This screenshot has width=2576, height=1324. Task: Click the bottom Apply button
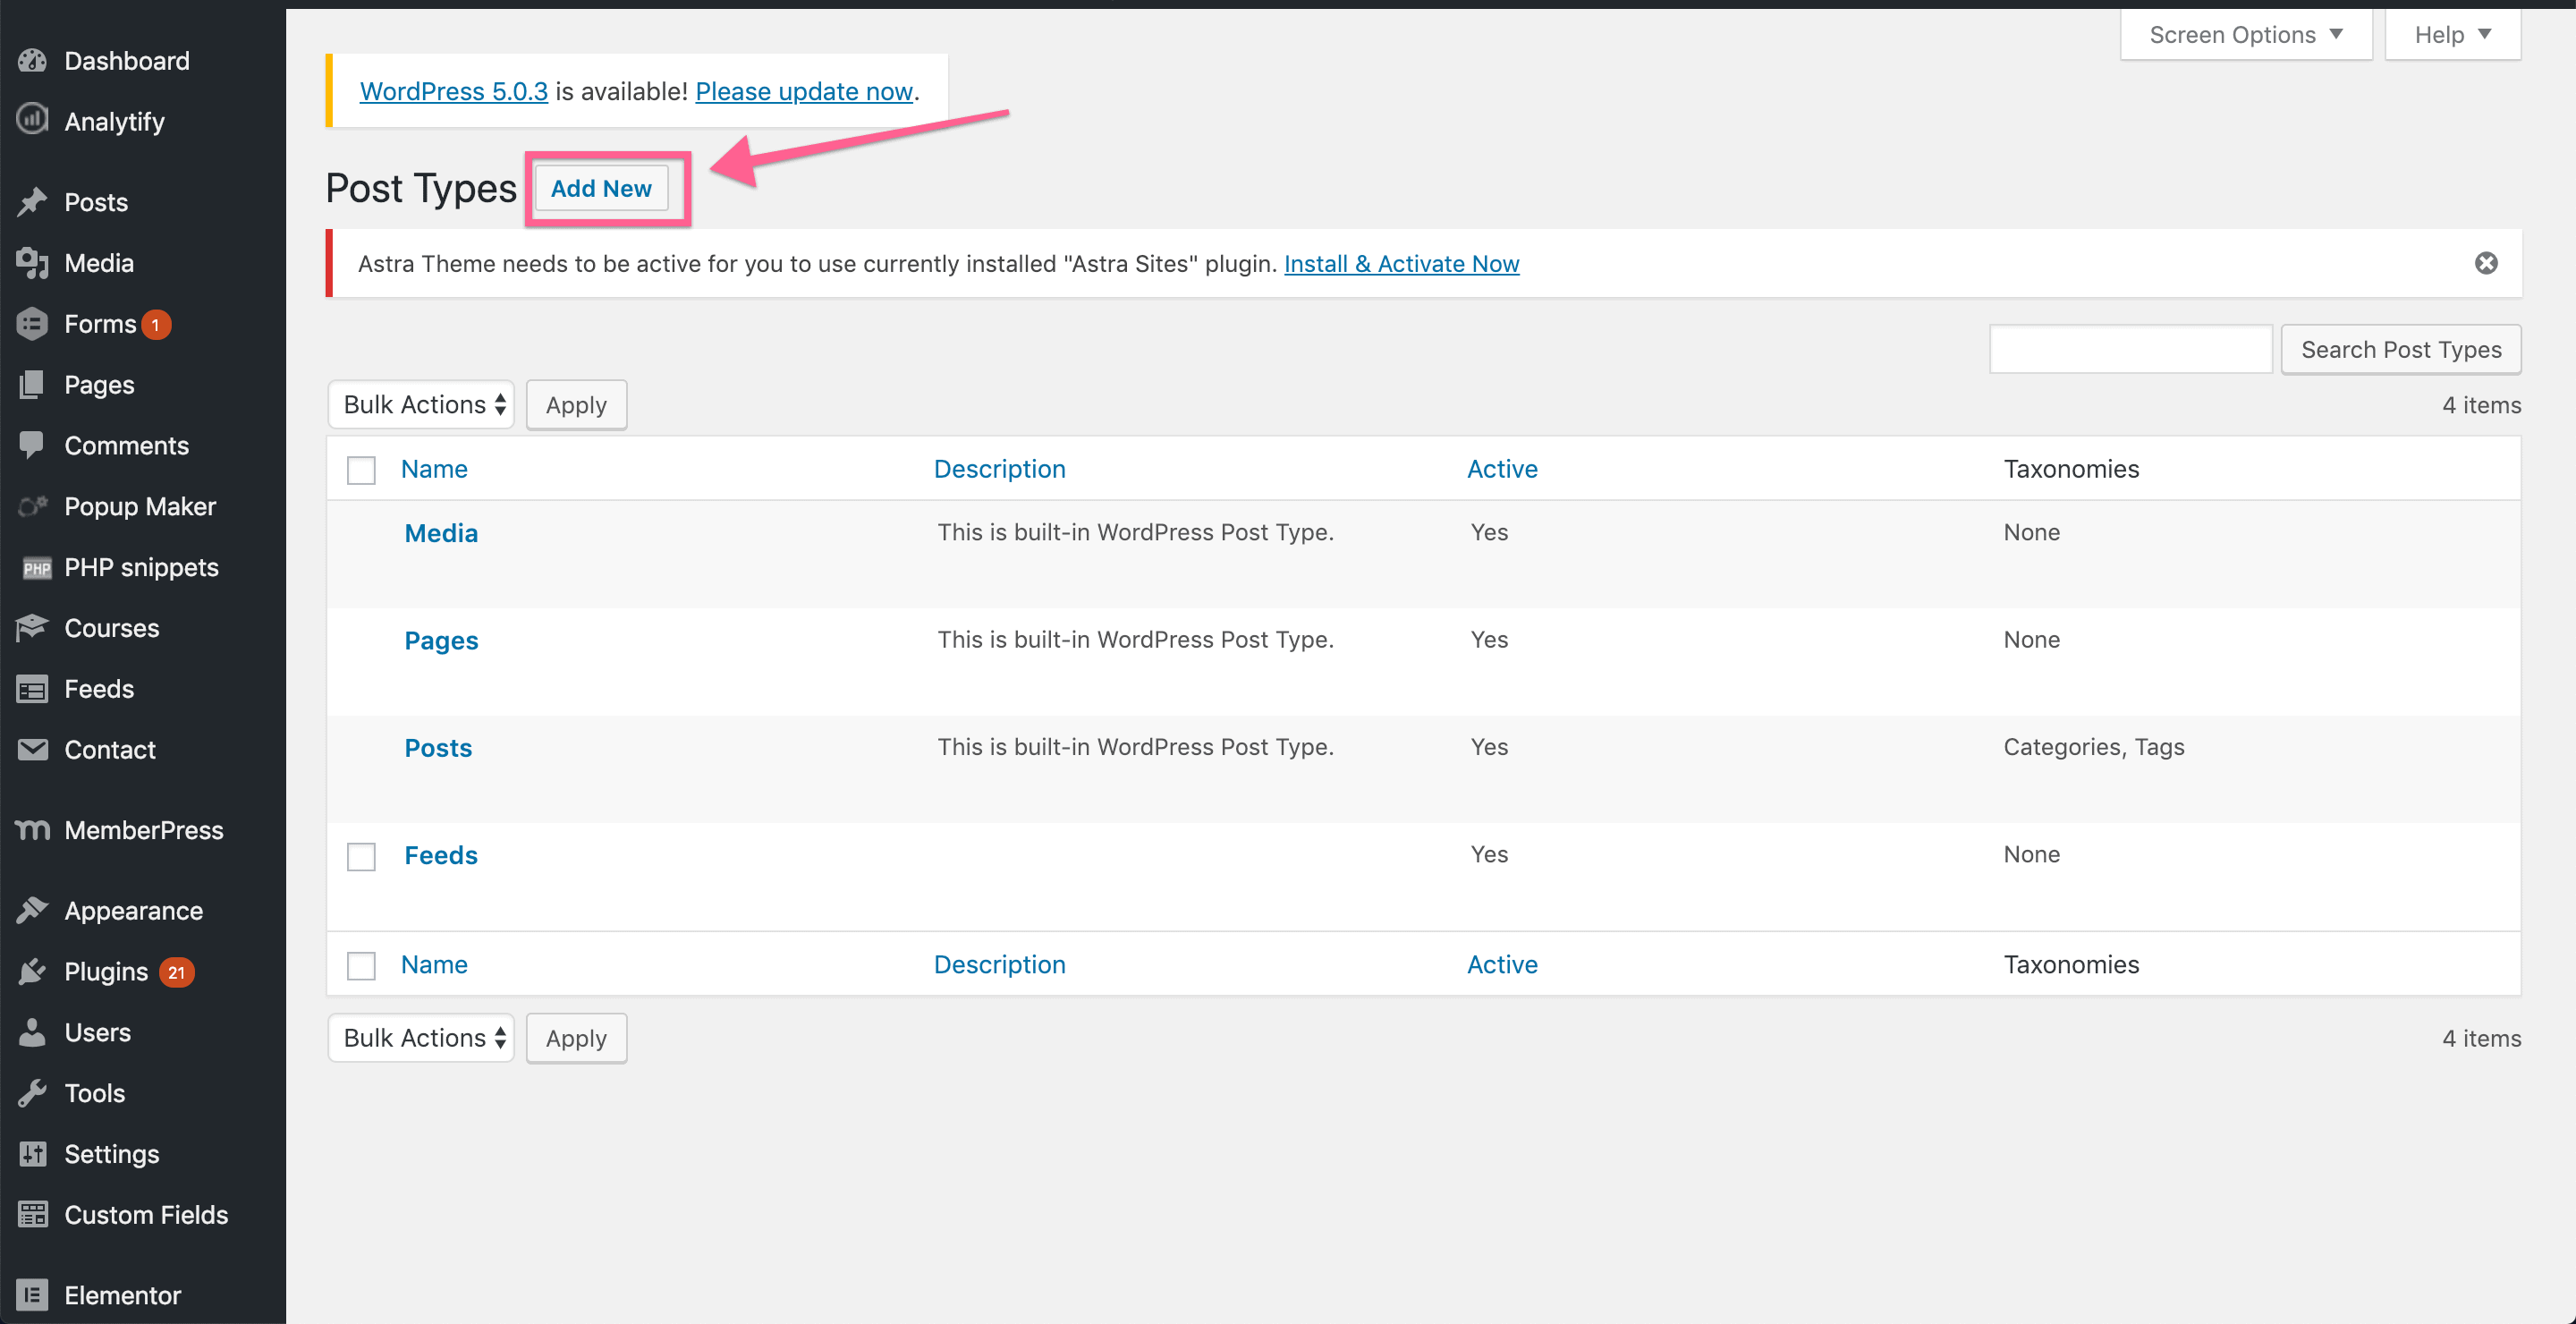[x=576, y=1039]
